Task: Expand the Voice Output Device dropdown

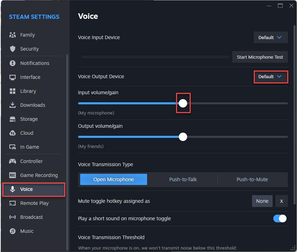Action: click(271, 76)
